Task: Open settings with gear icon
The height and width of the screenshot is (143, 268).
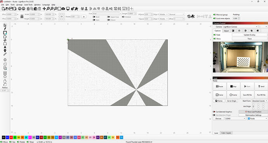Action: [73, 9]
